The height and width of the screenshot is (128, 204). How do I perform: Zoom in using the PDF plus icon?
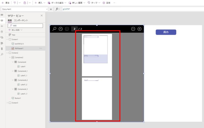click(139, 29)
